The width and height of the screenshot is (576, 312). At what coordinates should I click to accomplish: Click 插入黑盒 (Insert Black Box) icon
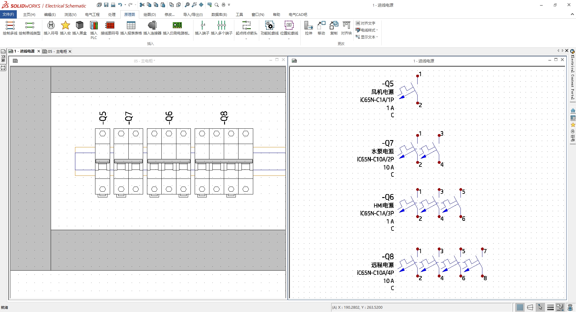coord(79,25)
